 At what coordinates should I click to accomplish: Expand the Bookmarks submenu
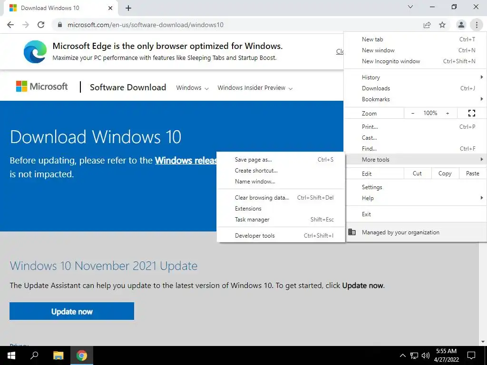pyautogui.click(x=415, y=99)
